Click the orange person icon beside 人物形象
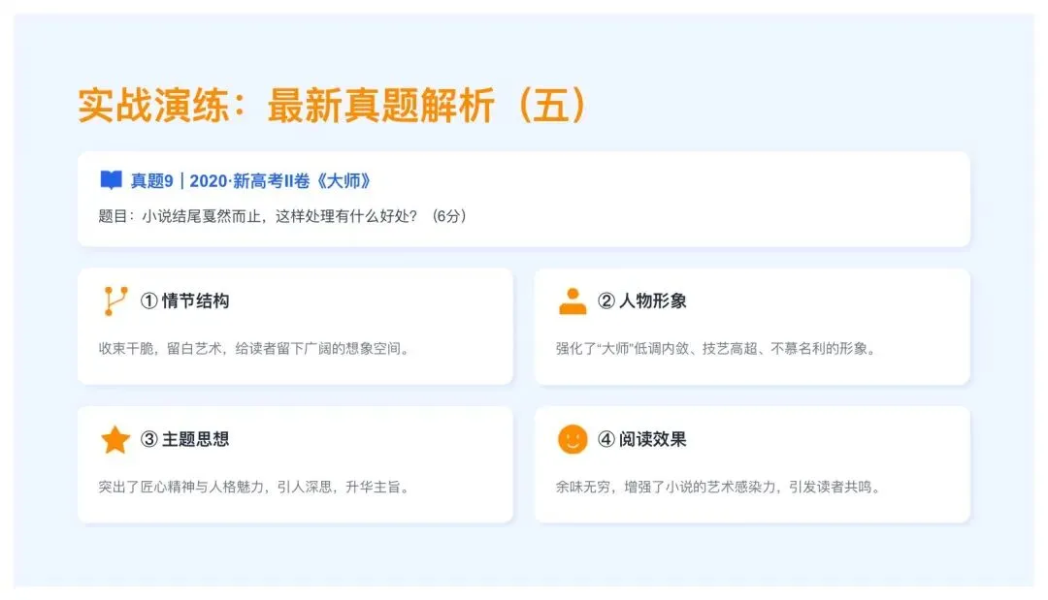This screenshot has width=1048, height=600. pos(573,301)
